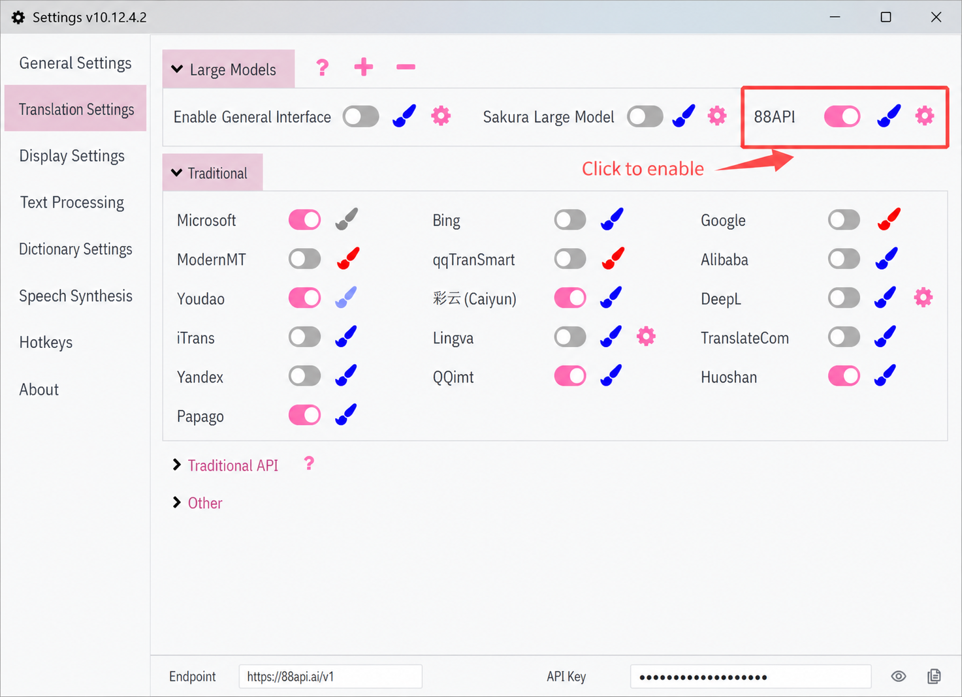Click the Large Models help question mark

(x=322, y=67)
